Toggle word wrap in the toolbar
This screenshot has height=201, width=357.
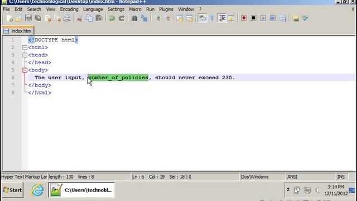click(x=202, y=18)
